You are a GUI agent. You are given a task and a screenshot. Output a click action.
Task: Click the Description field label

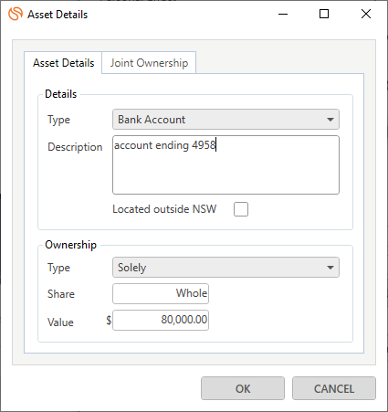pos(75,147)
